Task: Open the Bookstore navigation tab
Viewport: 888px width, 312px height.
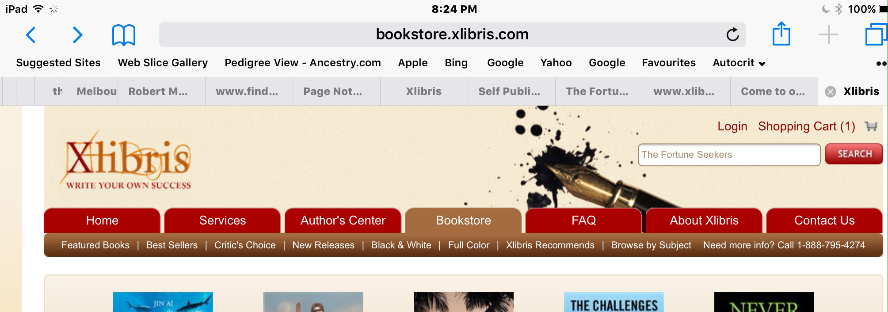Action: [x=463, y=220]
